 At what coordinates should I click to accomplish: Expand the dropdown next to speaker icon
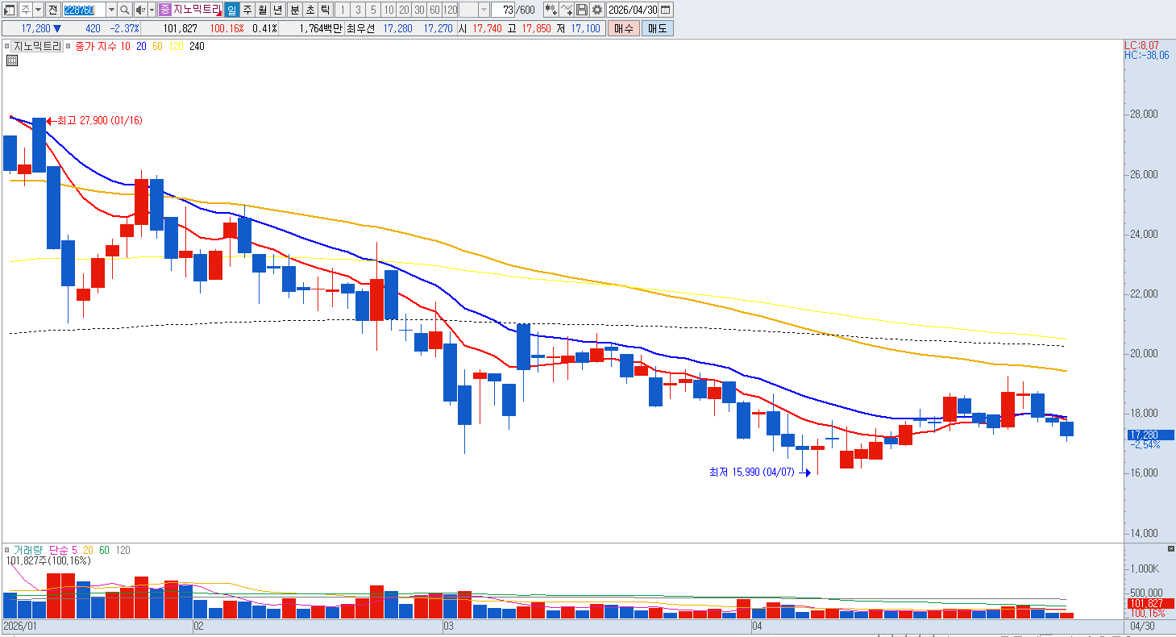coord(152,10)
